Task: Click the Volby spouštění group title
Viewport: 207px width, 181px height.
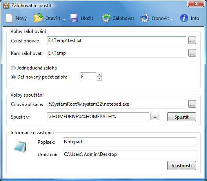Action: [27, 95]
